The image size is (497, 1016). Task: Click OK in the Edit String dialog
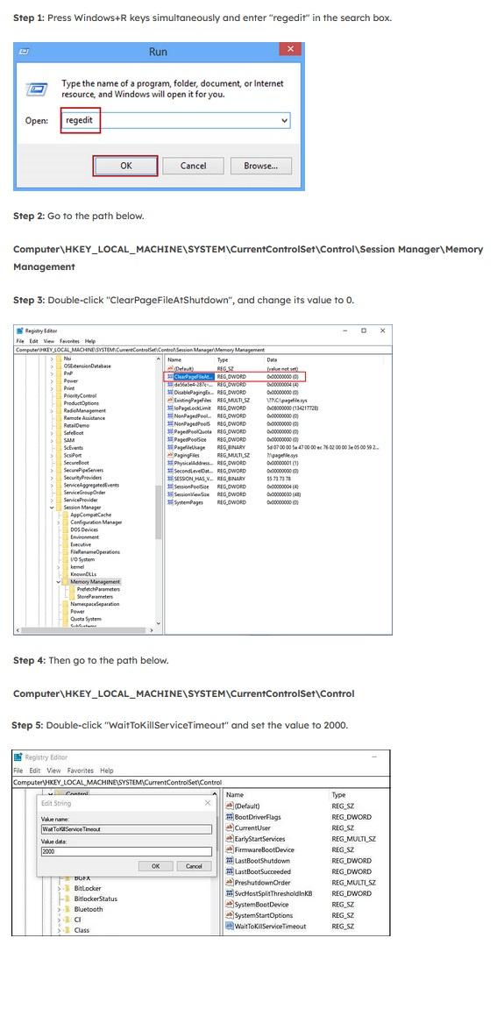pos(155,866)
